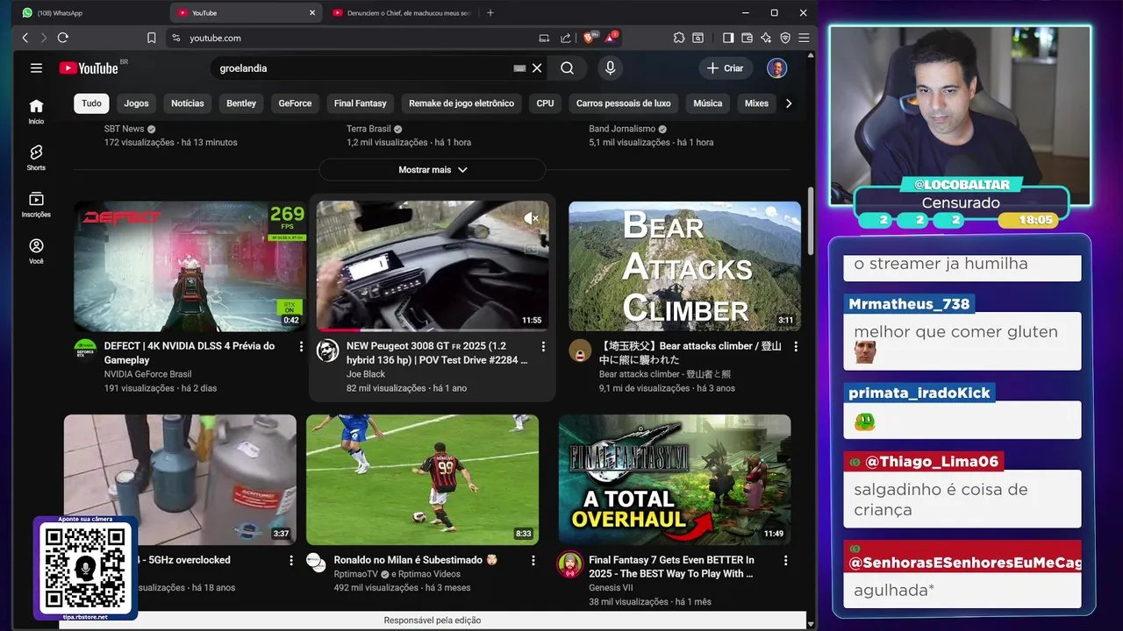Open Você in the sidebar
Viewport: 1123px width, 631px height.
36,251
